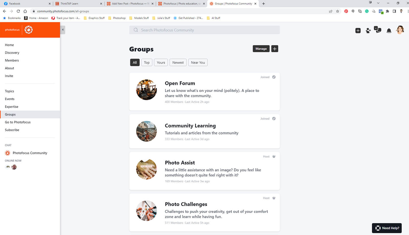Open the Photo Assist group thumbnail

coord(146,169)
